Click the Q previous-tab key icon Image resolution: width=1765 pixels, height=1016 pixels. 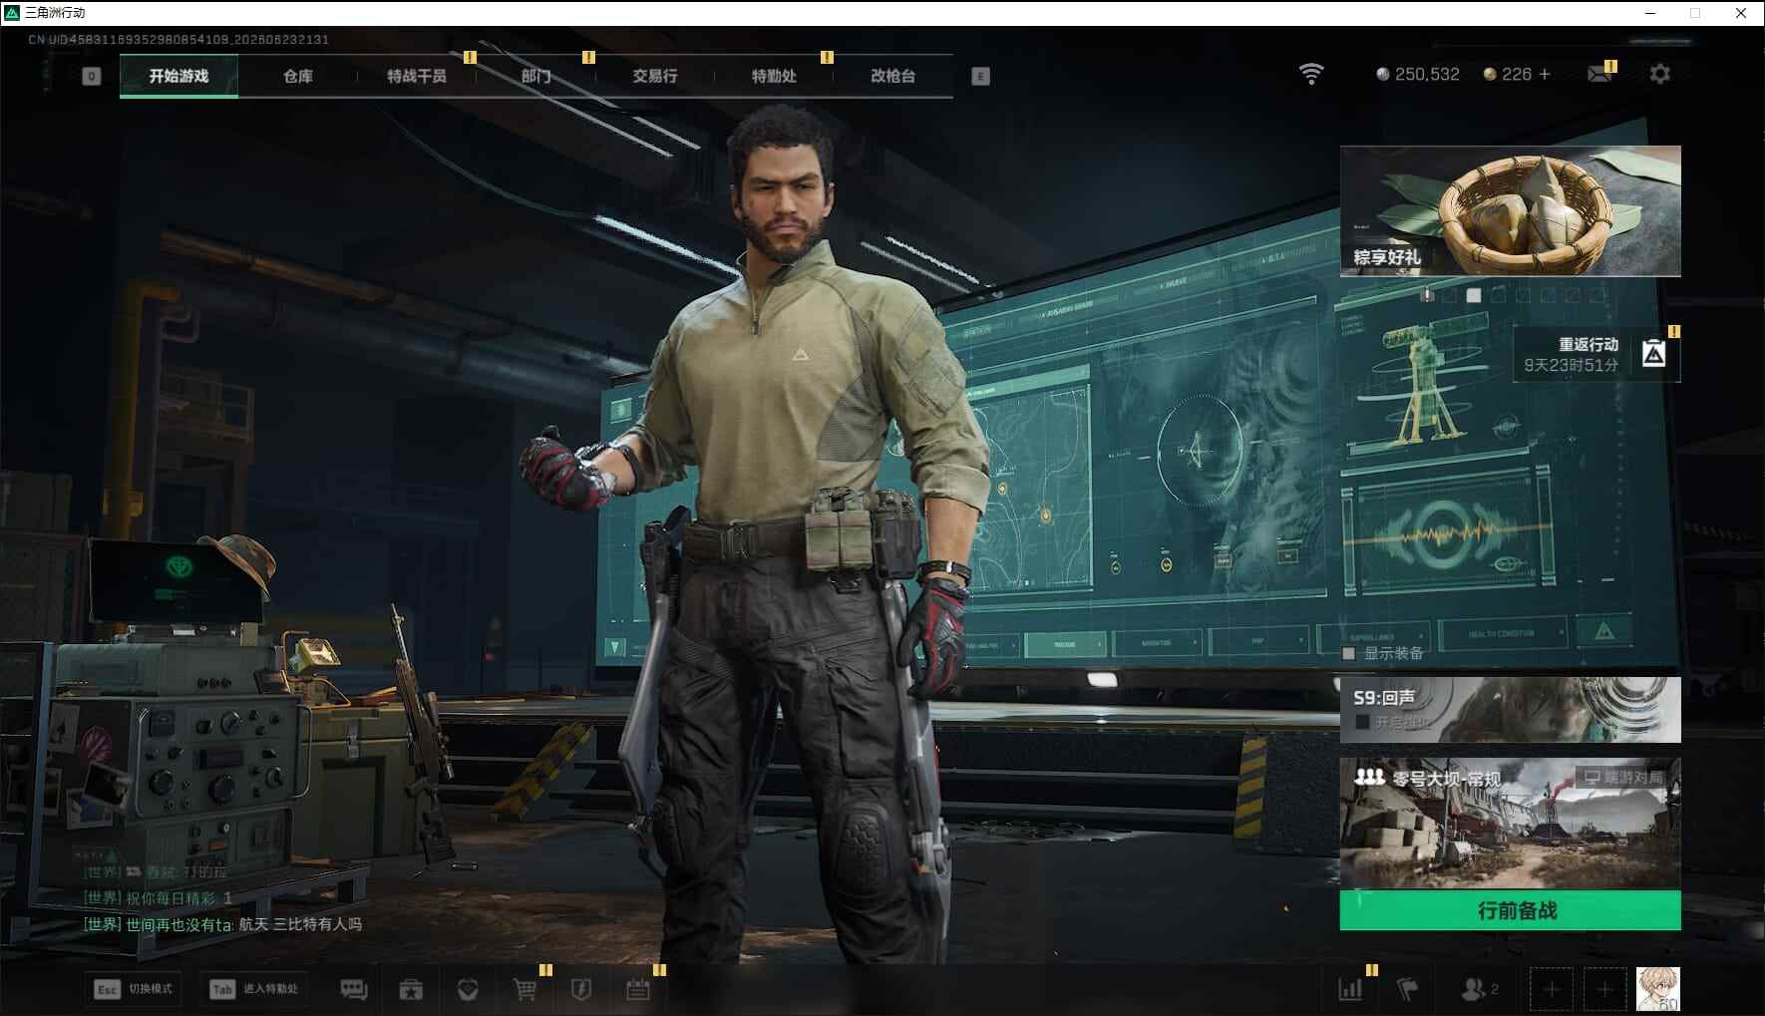[x=92, y=76]
